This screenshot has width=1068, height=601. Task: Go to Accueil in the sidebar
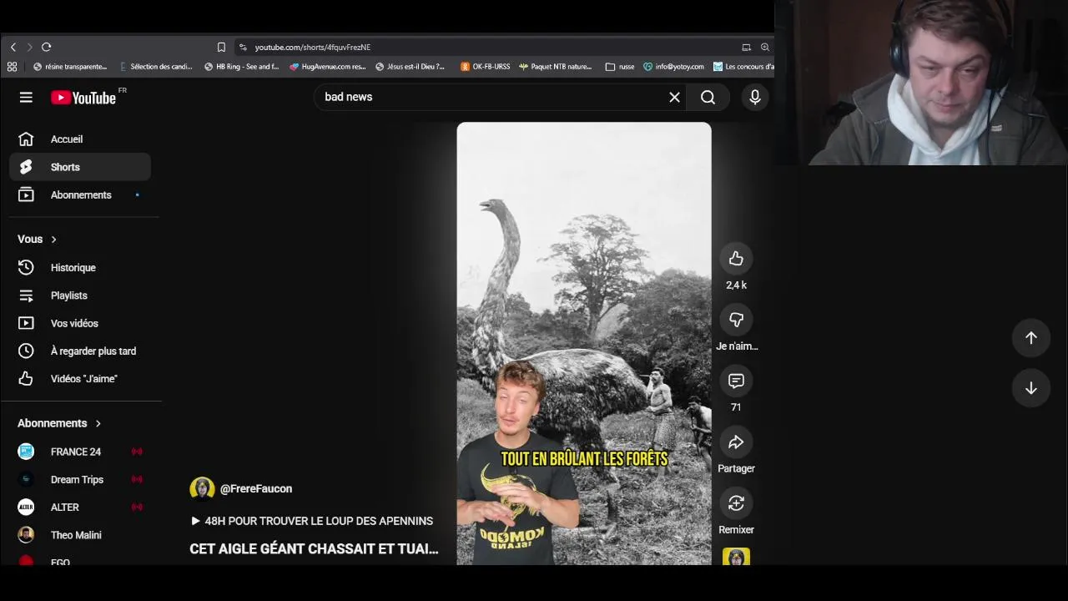[80, 139]
